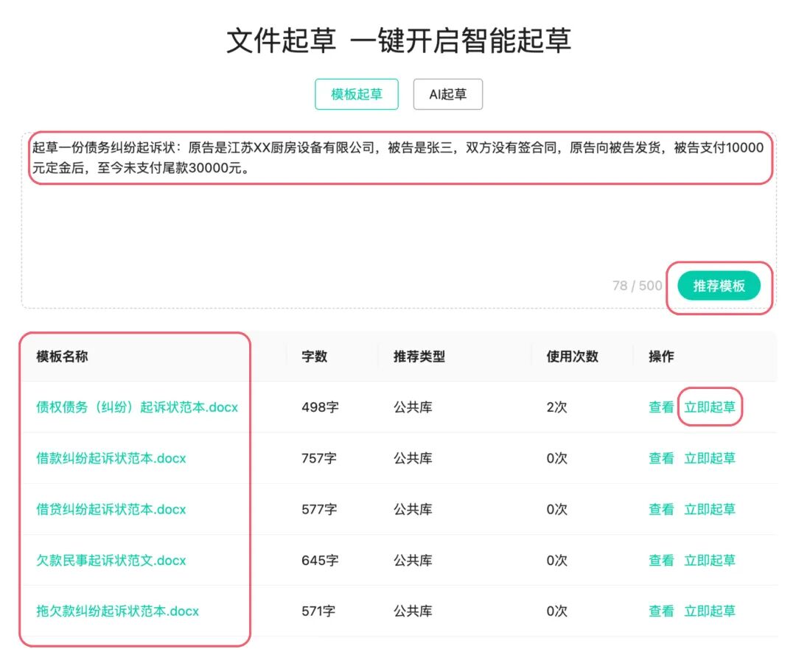Click 立即起草 for 欠款民事起诉状范文
The width and height of the screenshot is (796, 663).
(709, 560)
